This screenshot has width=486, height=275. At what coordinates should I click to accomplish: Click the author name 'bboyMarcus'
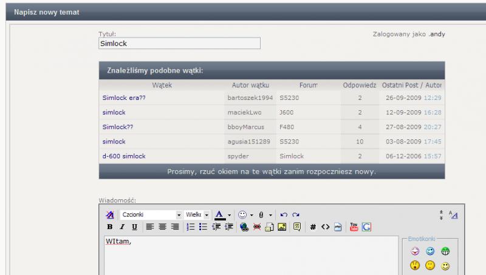click(246, 127)
